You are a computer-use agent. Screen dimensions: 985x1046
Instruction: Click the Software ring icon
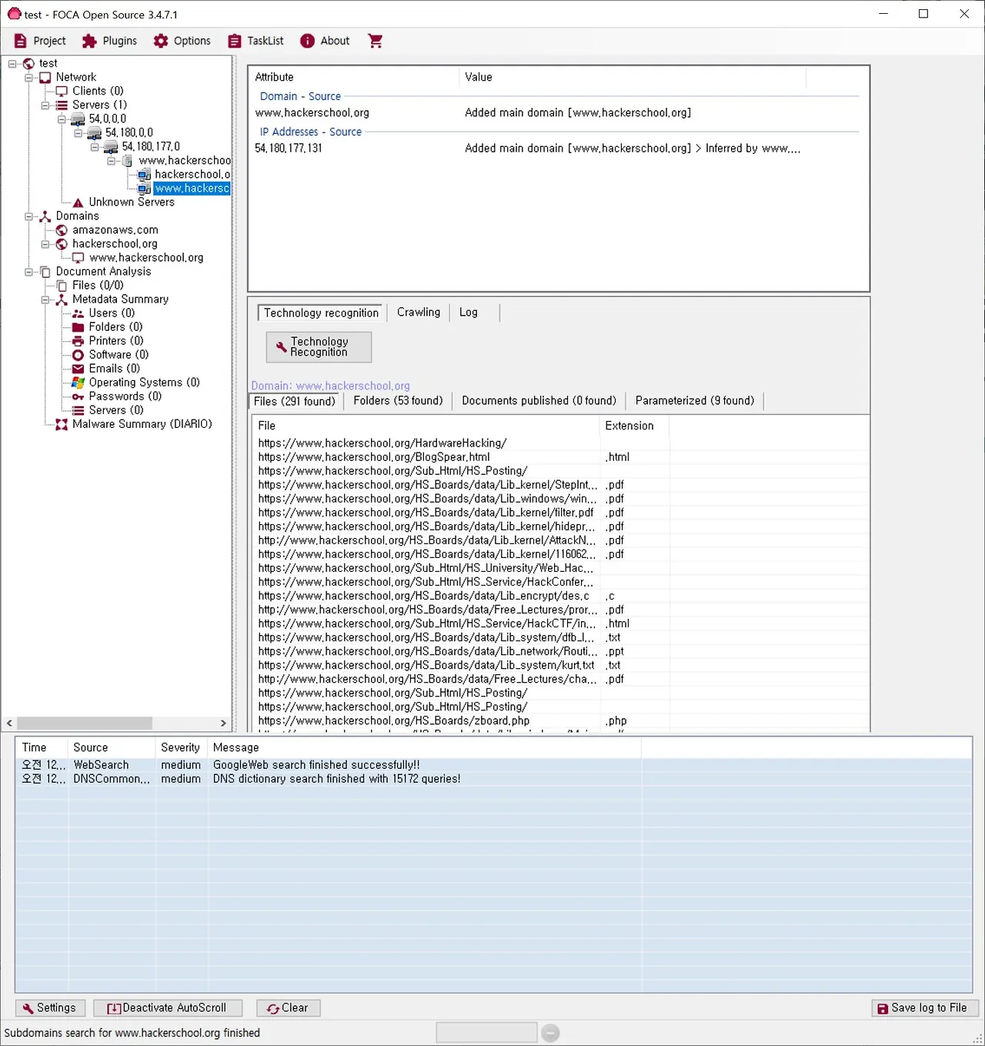(78, 355)
